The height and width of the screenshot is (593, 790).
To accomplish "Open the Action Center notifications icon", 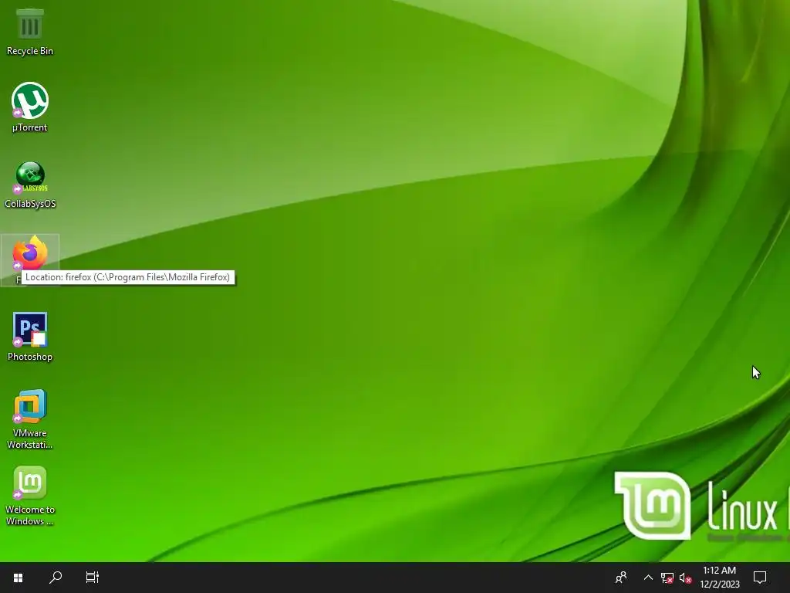I will point(760,578).
